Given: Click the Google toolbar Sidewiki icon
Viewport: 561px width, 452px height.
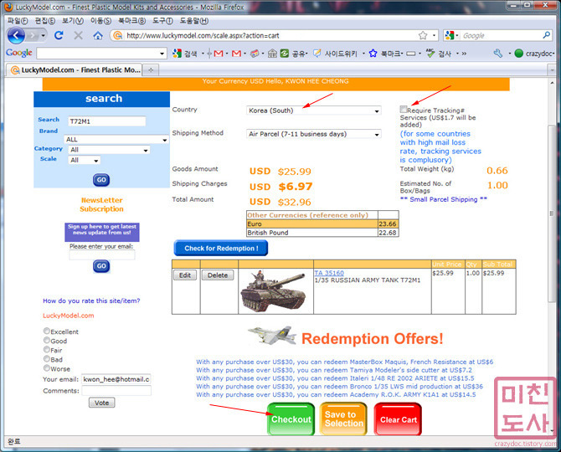Looking at the screenshot, I should point(317,54).
